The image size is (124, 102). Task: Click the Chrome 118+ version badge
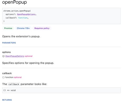[x=23, y=28]
